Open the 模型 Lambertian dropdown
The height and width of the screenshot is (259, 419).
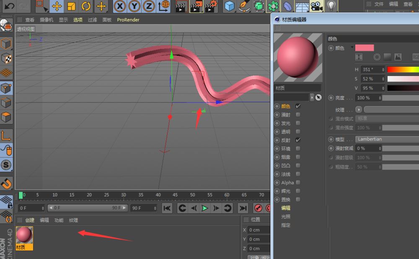pos(385,139)
